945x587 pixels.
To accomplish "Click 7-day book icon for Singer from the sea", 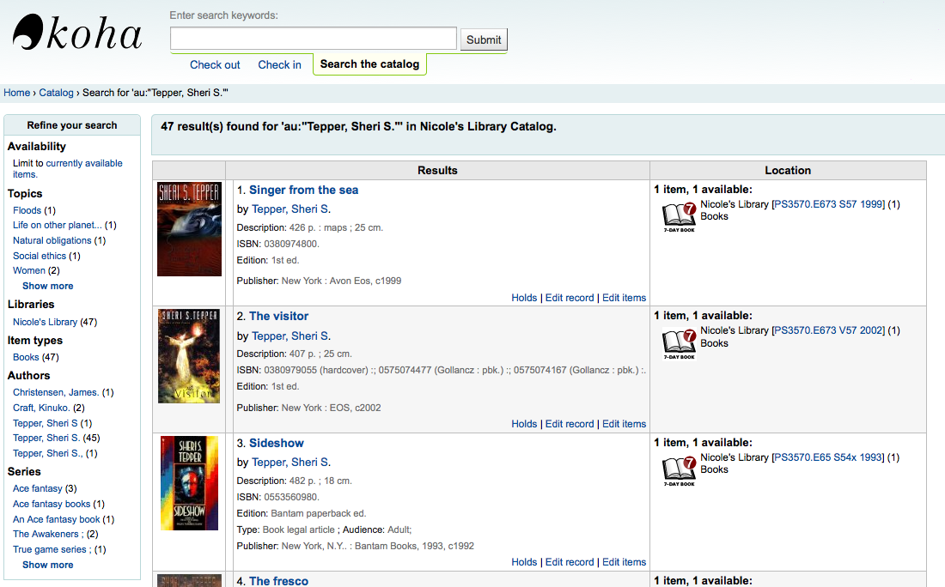I will click(x=679, y=218).
